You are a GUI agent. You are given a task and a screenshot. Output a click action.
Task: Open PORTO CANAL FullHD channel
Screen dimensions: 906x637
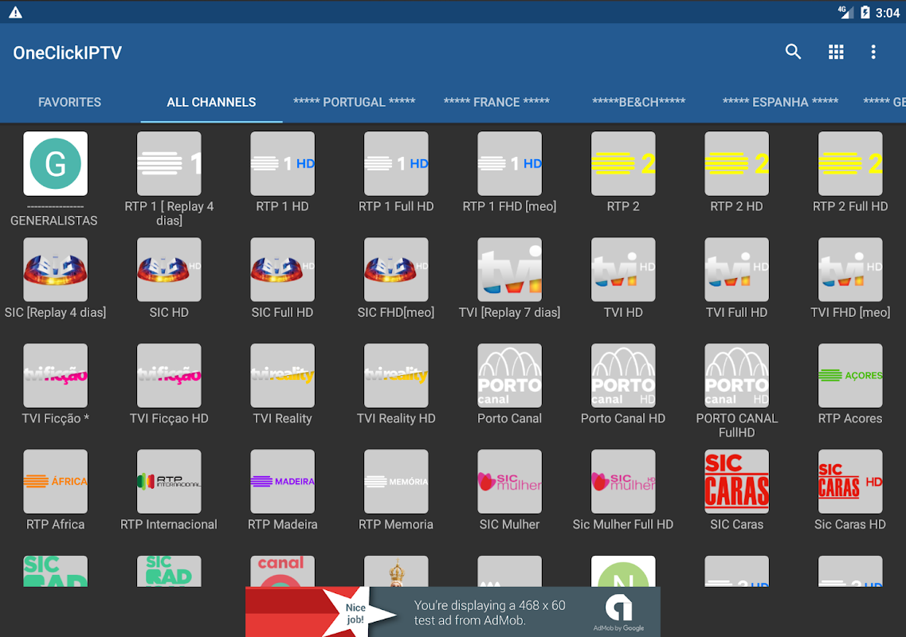tap(737, 375)
